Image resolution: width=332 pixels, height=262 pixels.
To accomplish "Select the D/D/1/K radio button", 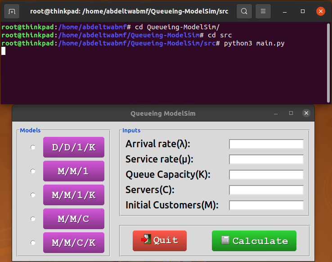I will coord(33,147).
